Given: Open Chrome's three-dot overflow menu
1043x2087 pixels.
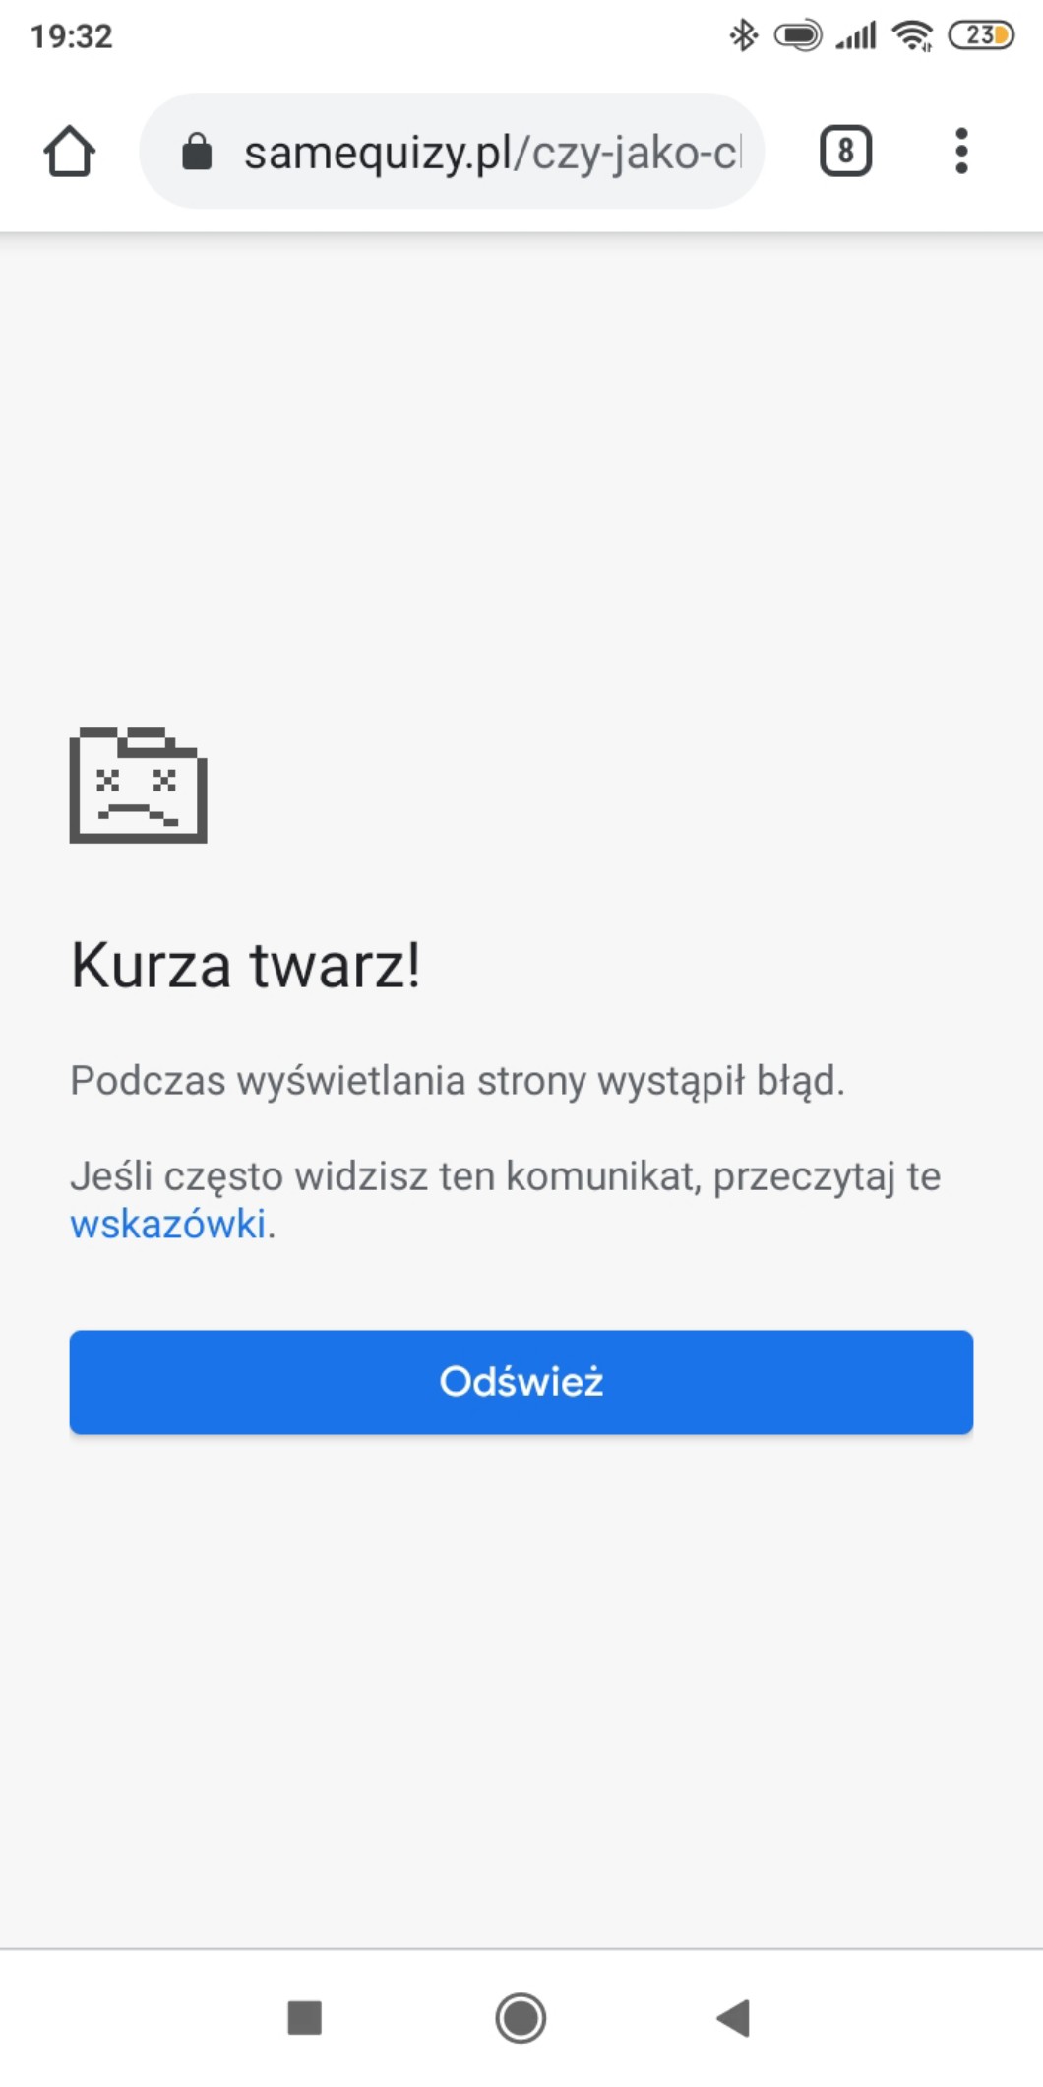Looking at the screenshot, I should pyautogui.click(x=961, y=151).
